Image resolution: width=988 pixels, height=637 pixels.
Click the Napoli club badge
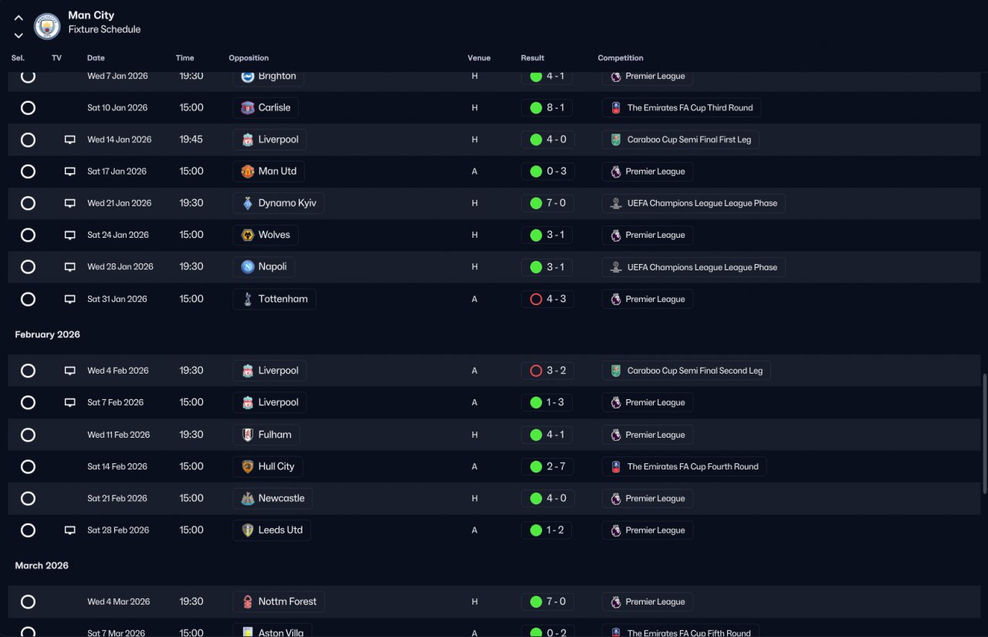248,266
